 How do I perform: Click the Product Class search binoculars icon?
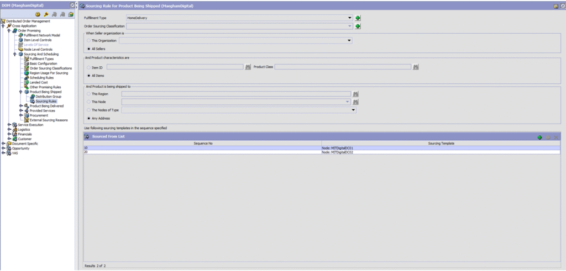tap(415, 67)
